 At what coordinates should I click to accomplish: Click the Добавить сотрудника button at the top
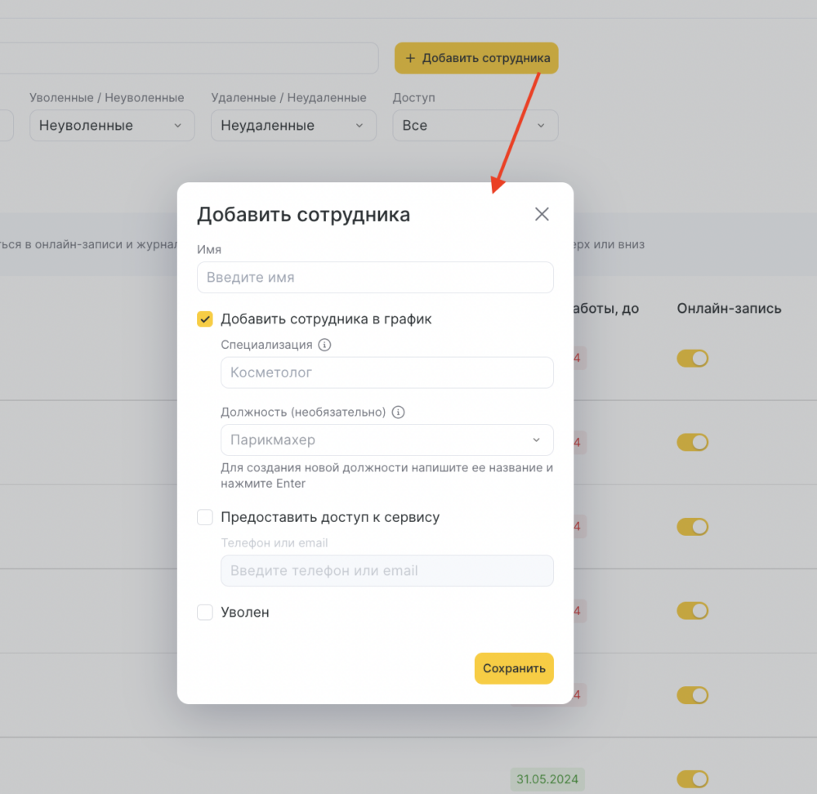click(476, 58)
